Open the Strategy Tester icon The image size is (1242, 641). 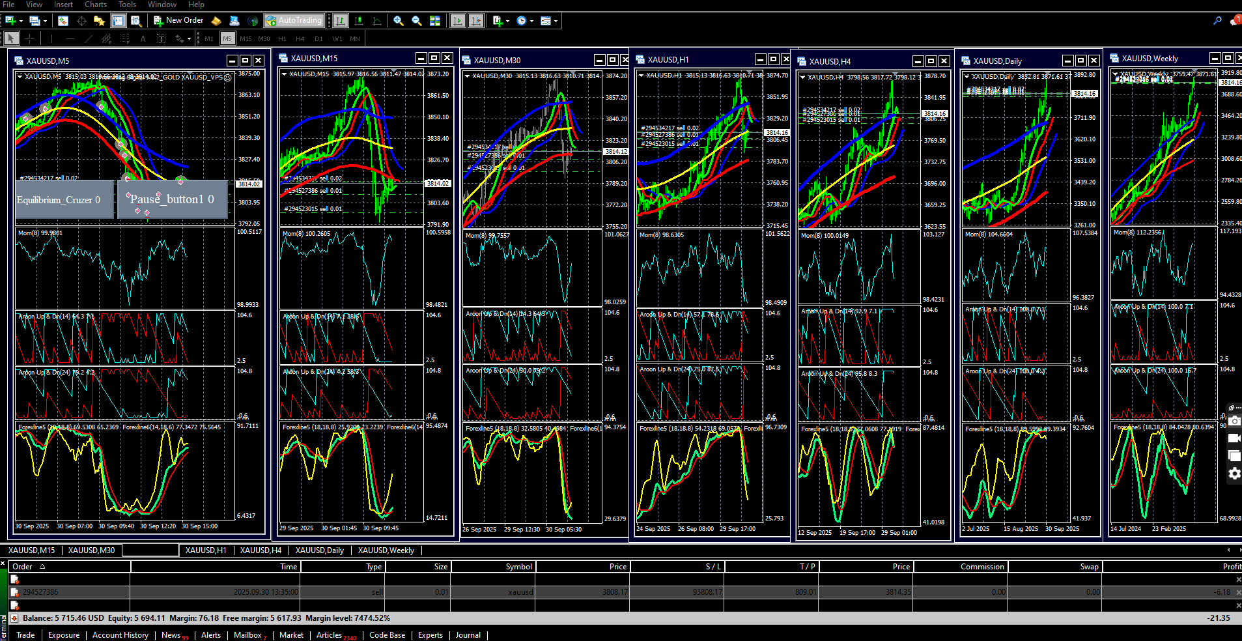pyautogui.click(x=136, y=21)
